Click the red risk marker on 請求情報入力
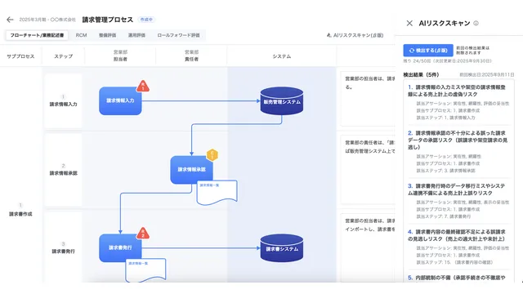523x294 pixels. click(143, 87)
